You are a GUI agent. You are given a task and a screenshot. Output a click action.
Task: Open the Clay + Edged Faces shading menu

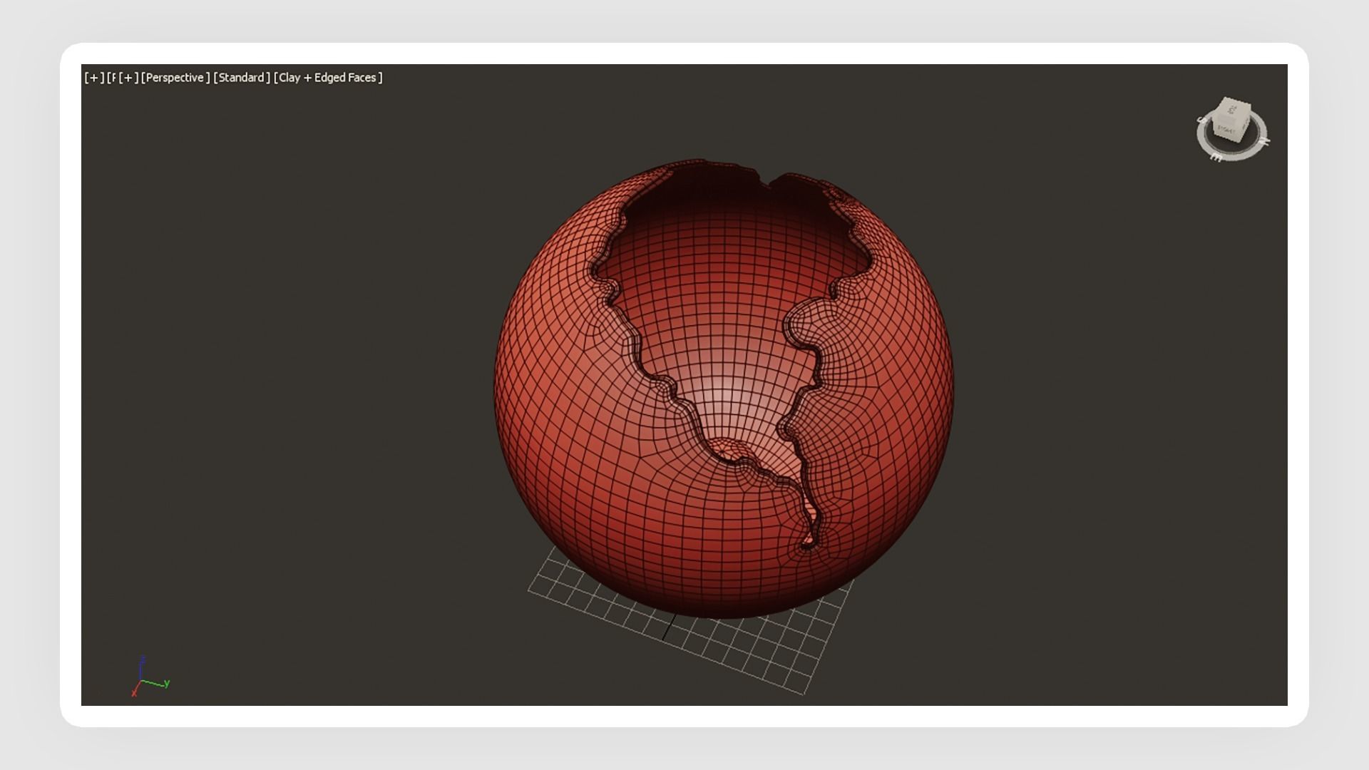coord(328,78)
